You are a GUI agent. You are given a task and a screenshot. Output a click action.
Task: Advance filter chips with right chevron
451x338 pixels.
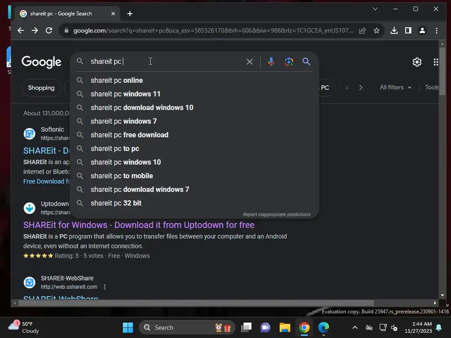361,88
